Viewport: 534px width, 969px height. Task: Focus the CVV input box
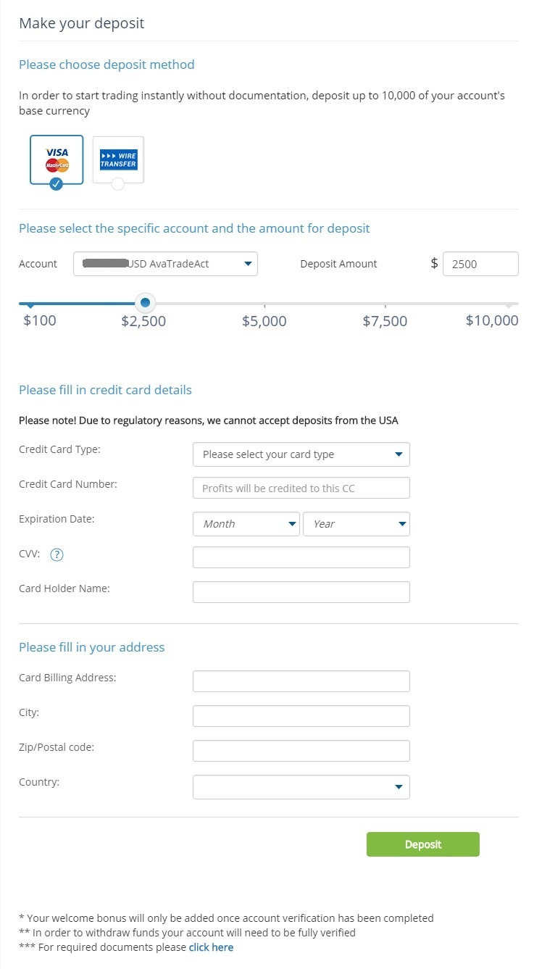[301, 557]
